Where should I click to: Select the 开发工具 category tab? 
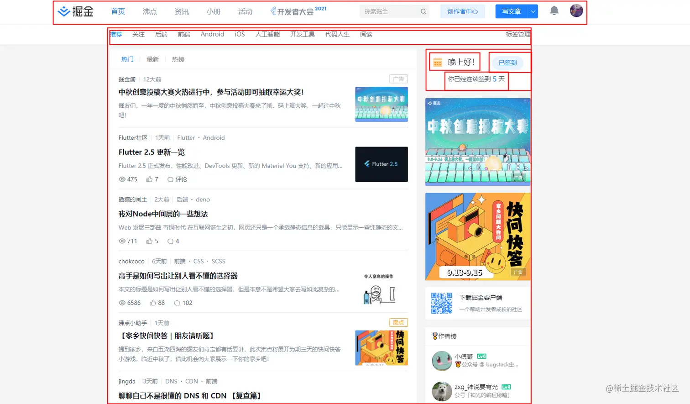[x=303, y=34]
